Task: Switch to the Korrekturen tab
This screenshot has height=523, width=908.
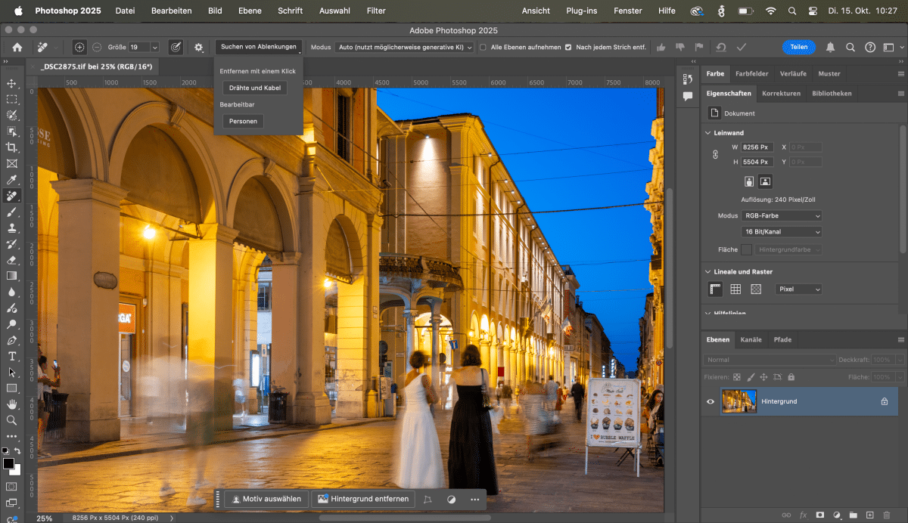Action: [781, 94]
